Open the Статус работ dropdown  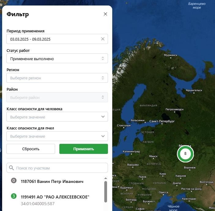pos(57,59)
